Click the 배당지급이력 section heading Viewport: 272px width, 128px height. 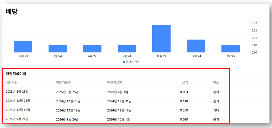point(16,74)
